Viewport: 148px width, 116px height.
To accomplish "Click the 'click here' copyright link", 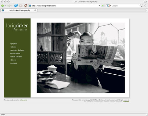I will click(126, 101).
